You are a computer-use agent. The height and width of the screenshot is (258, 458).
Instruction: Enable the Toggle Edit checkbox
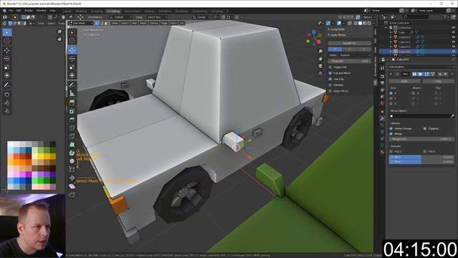(x=331, y=67)
